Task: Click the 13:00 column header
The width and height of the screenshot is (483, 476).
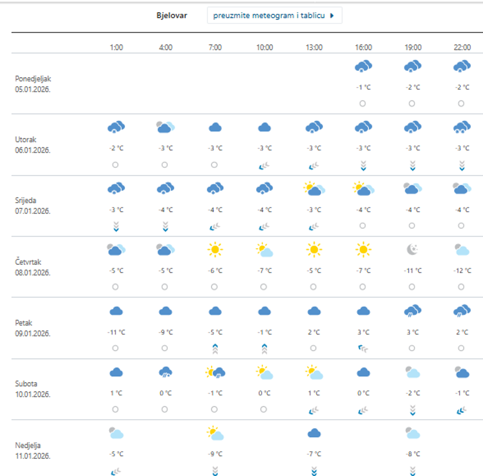Action: pyautogui.click(x=313, y=47)
